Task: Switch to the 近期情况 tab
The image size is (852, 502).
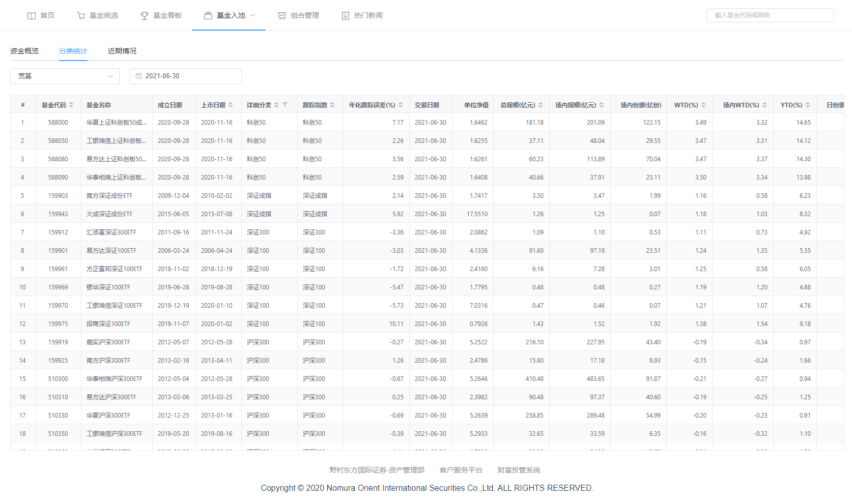Action: coord(122,51)
